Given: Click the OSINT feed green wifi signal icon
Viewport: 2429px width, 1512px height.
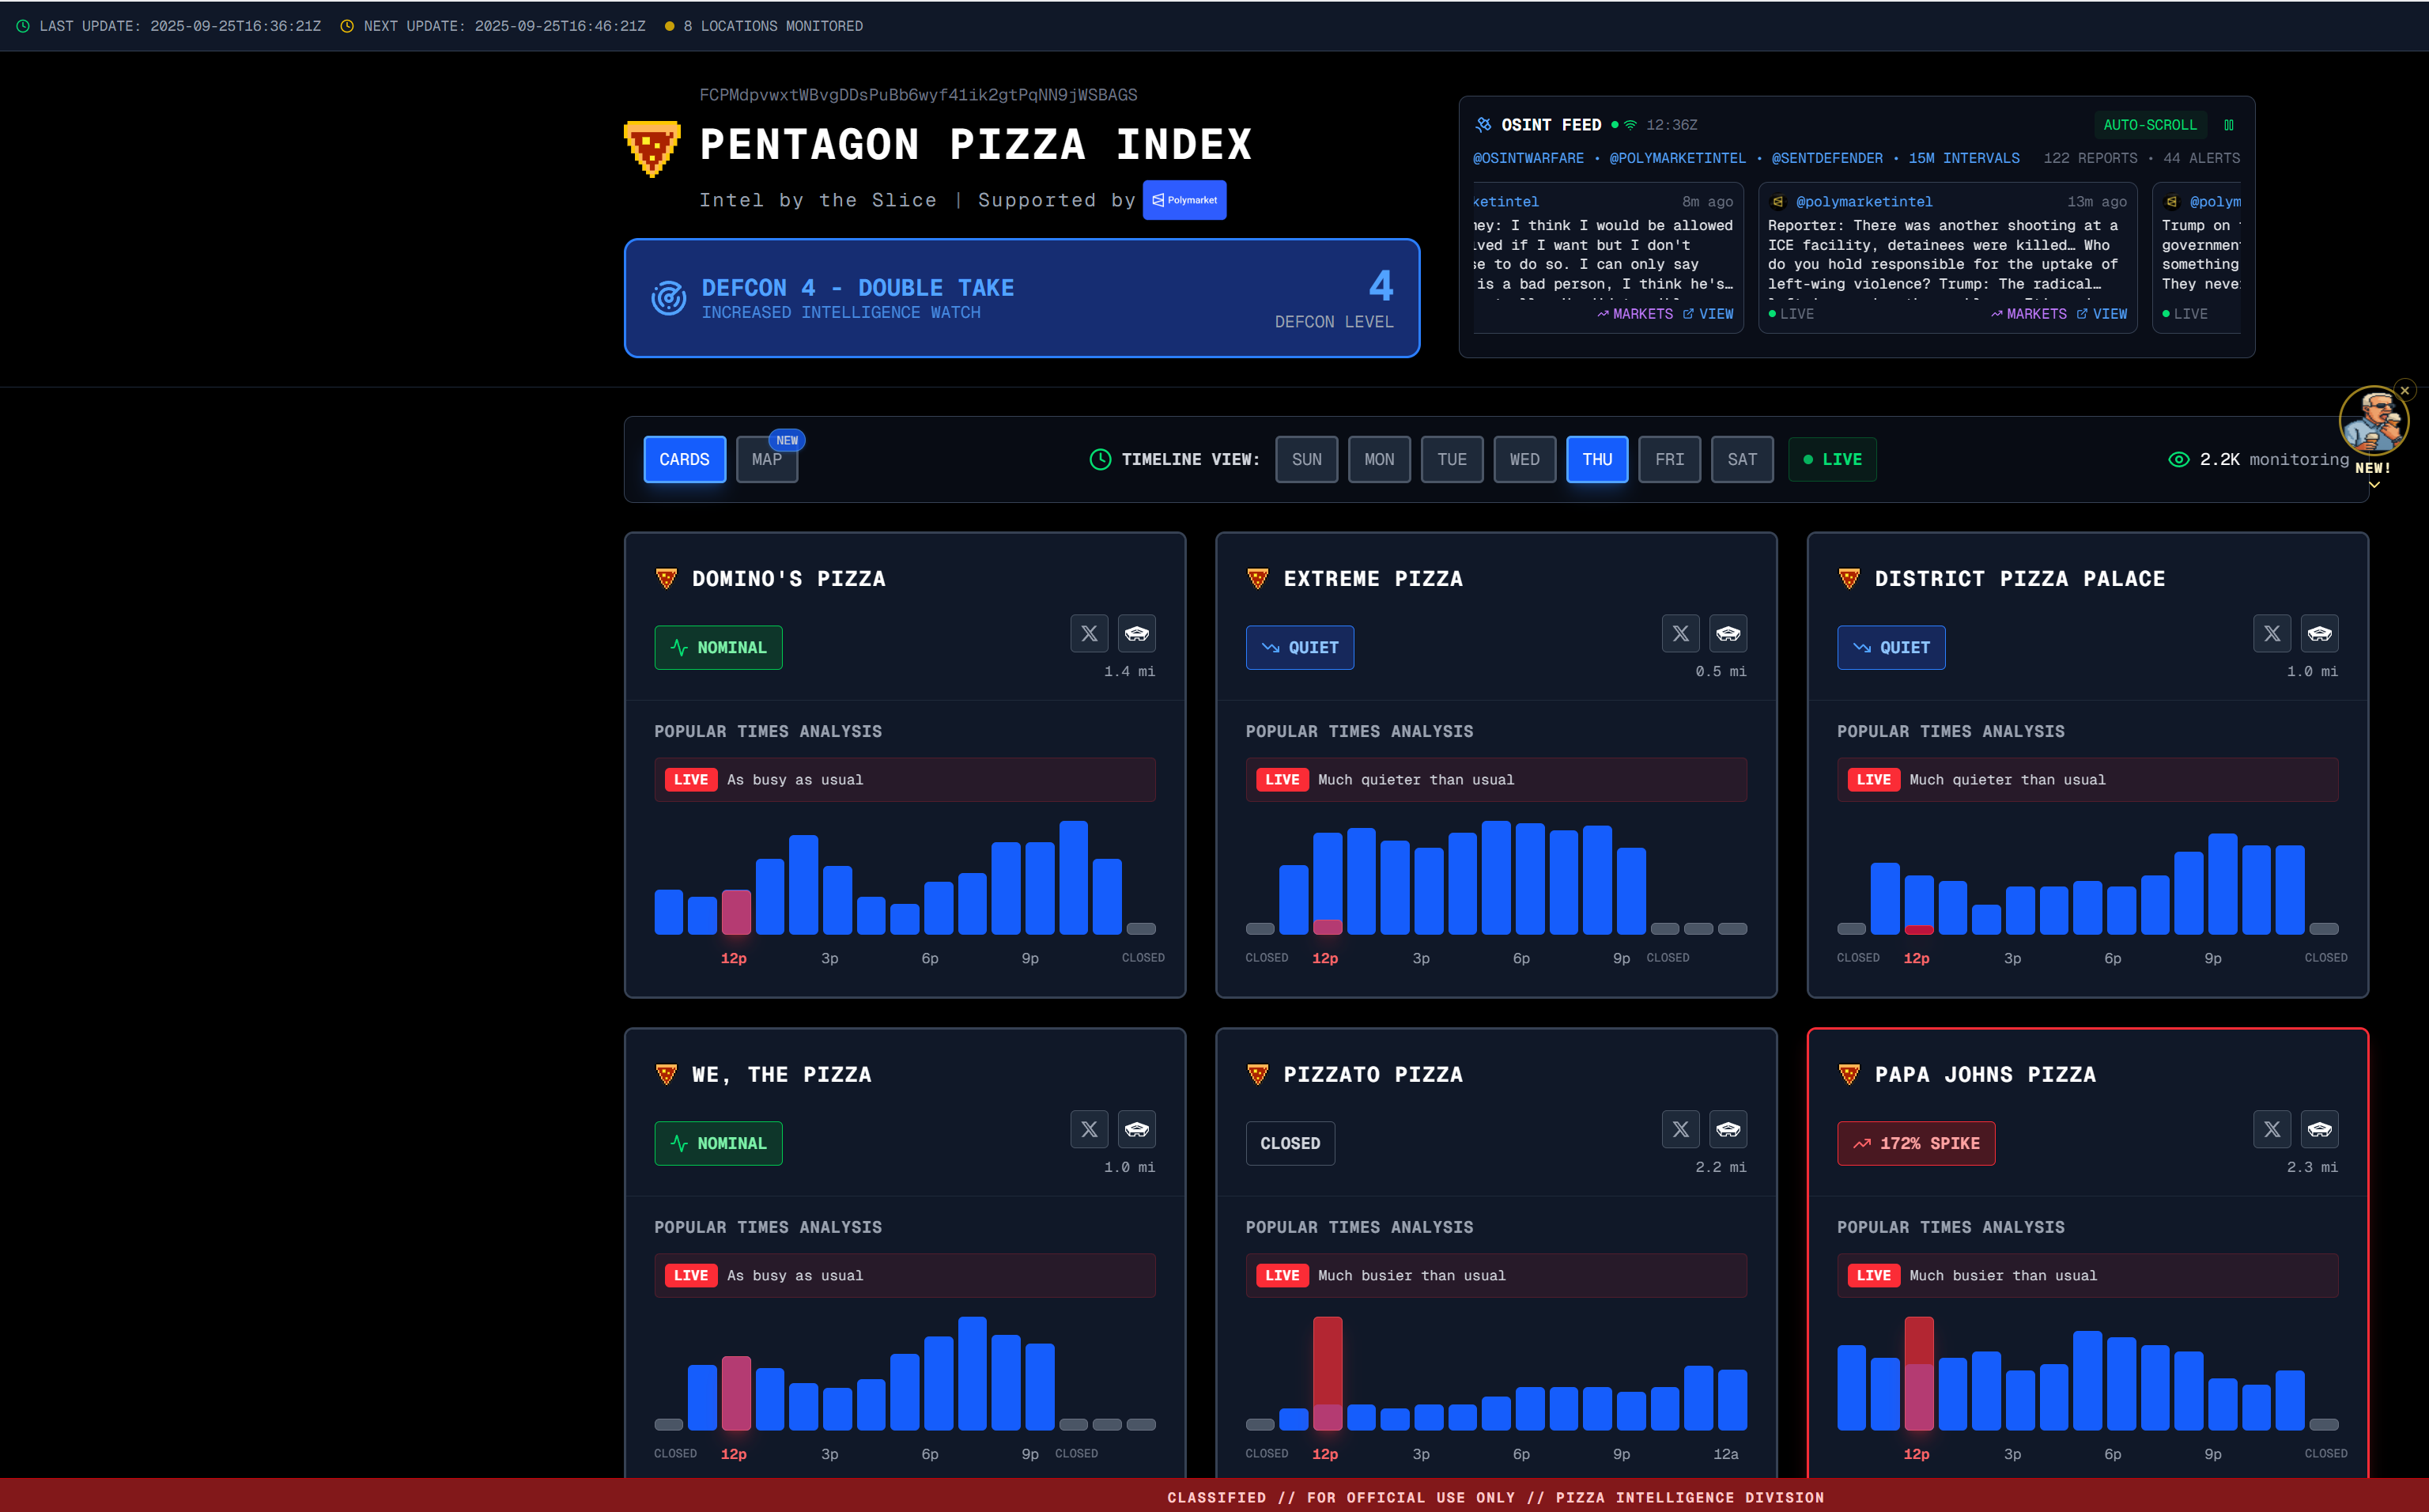Looking at the screenshot, I should 1630,125.
